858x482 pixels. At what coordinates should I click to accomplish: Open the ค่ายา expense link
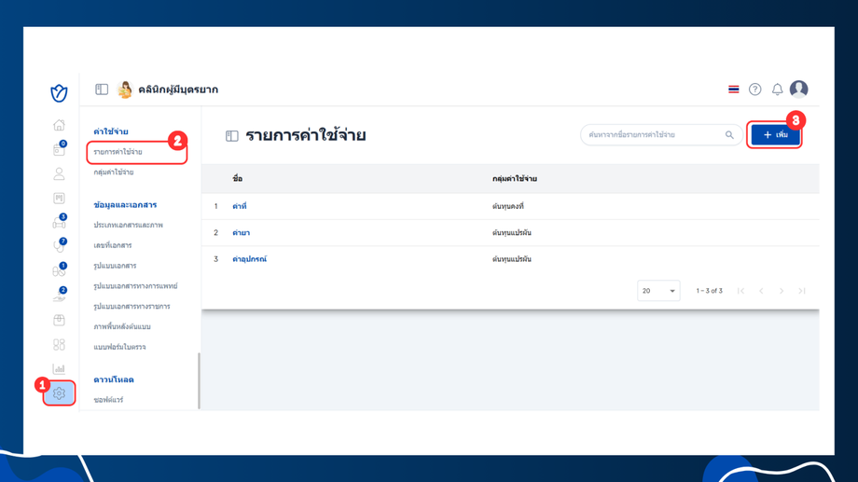(241, 232)
